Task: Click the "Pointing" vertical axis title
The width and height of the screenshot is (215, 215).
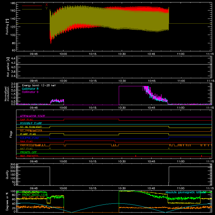Action: pos(7,27)
